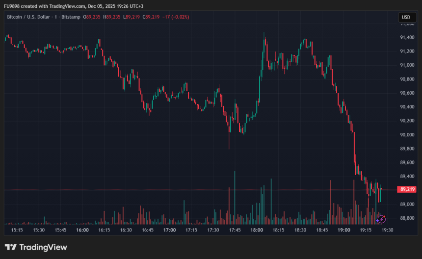Click the TradingView logo icon at bottom left
Viewport: 422px width, 259px height.
(10, 247)
